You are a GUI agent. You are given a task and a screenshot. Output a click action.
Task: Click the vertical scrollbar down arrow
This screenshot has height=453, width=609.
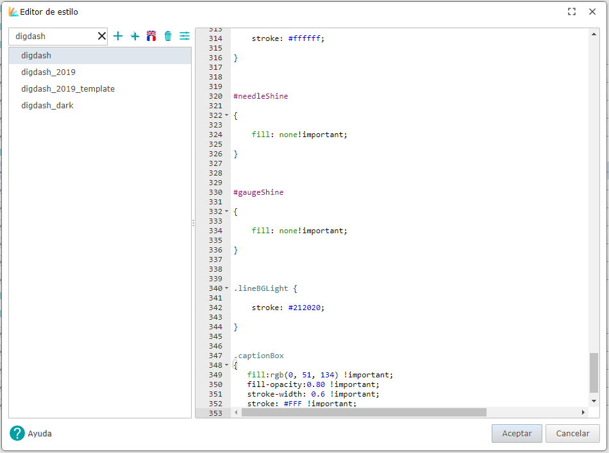[594, 401]
